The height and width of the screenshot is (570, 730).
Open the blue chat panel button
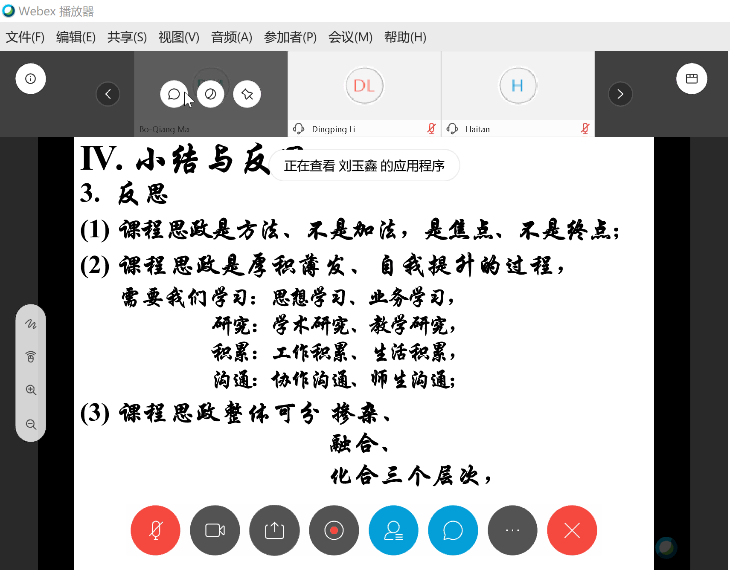coord(453,530)
